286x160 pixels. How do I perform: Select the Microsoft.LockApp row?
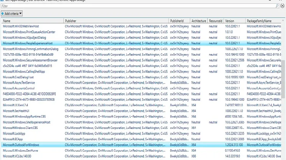[141, 133]
